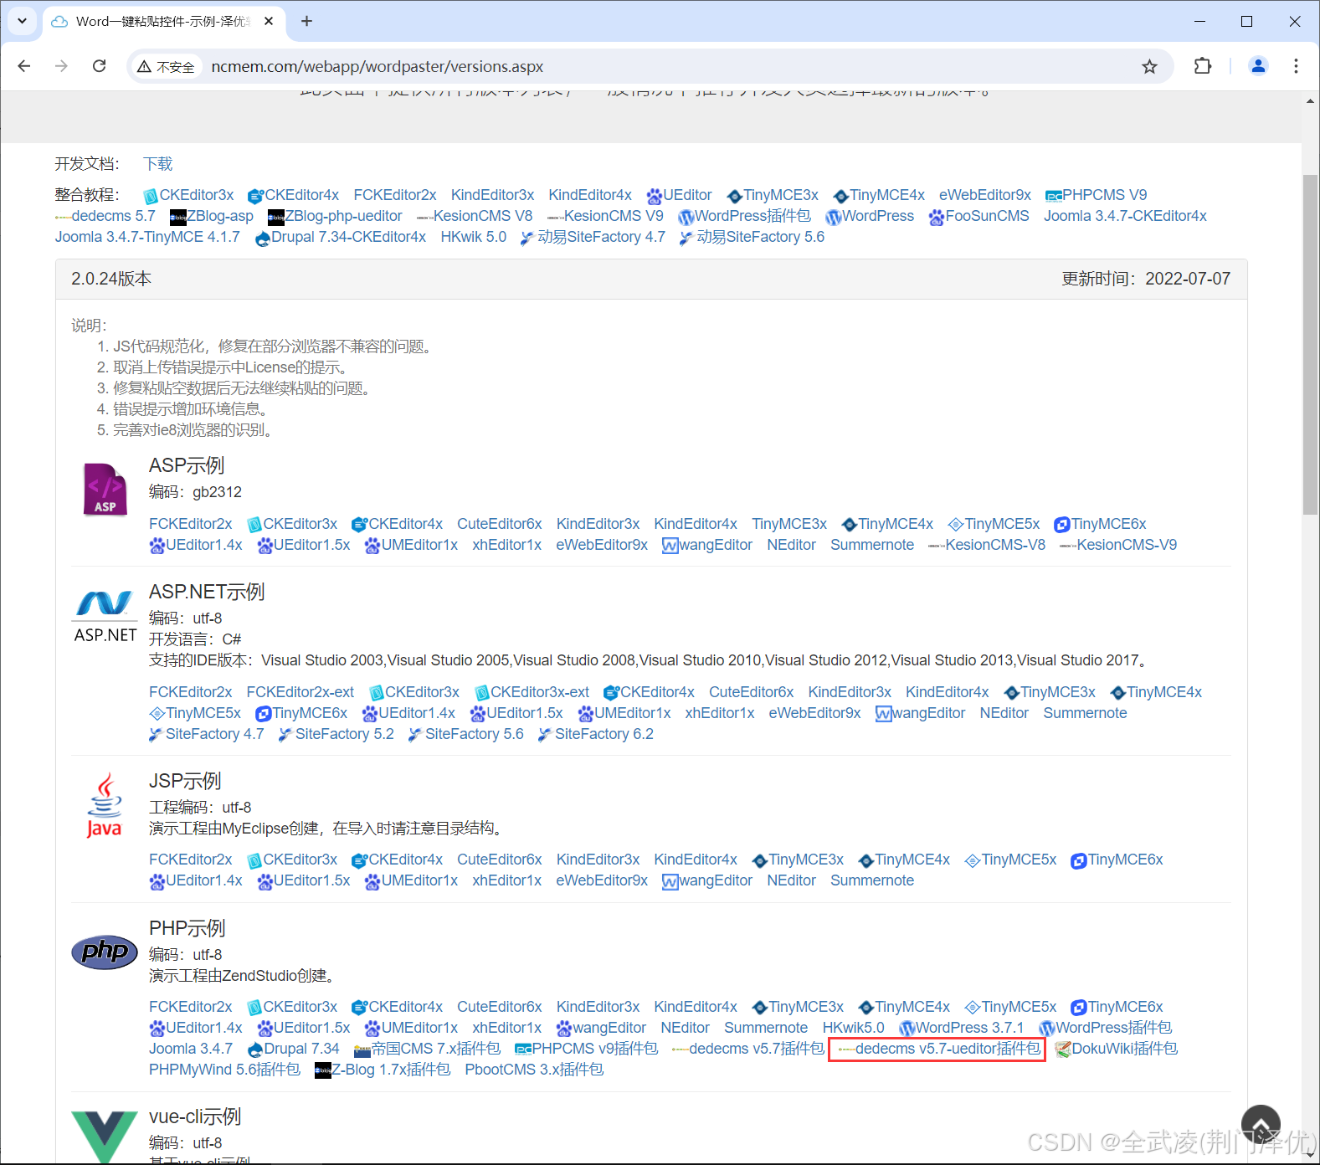
Task: Open CKEditor3x integration tutorial link
Action: pyautogui.click(x=188, y=195)
